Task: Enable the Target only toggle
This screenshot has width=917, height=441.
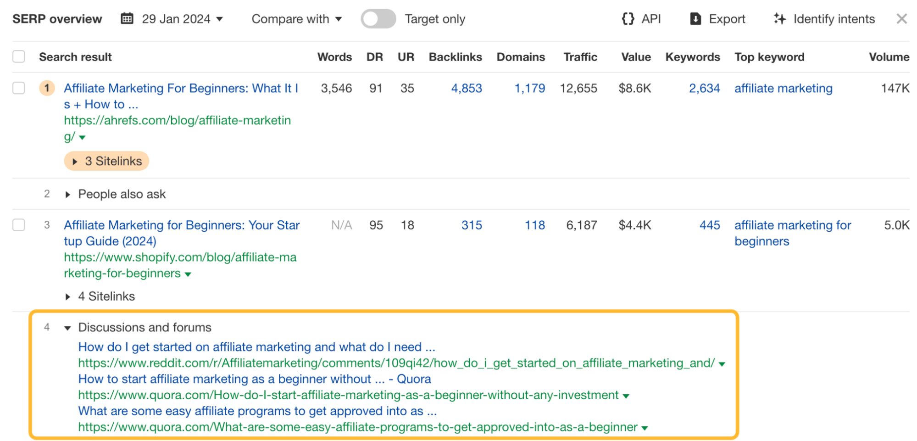Action: pyautogui.click(x=378, y=19)
